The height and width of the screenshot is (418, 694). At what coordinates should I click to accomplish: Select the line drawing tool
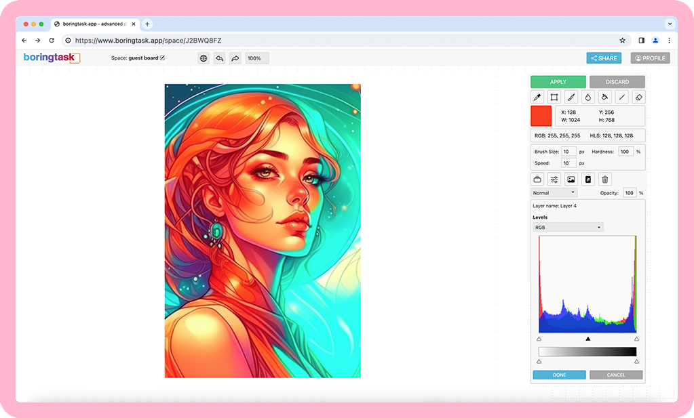tap(621, 97)
